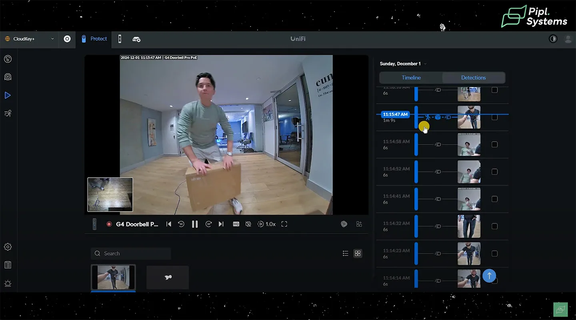Switch camera list to grid view

tap(358, 254)
